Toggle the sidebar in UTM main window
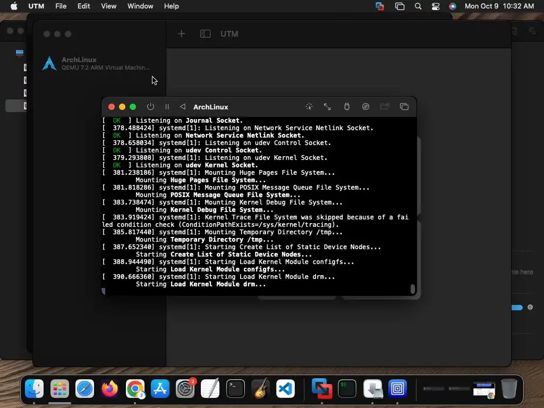 (x=206, y=33)
